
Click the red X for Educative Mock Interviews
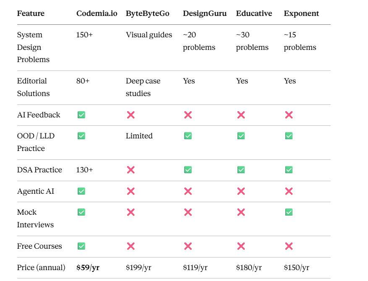tap(241, 212)
